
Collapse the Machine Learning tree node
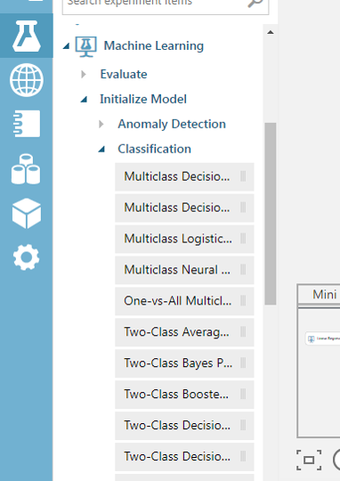pos(66,46)
